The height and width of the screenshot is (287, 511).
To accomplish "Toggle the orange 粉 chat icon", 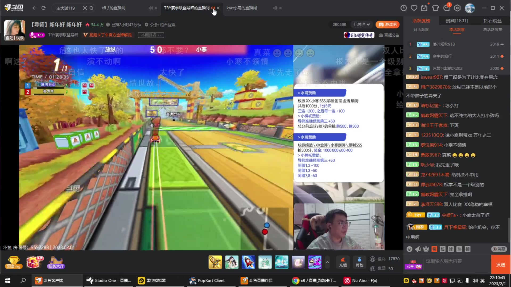I will (434, 249).
